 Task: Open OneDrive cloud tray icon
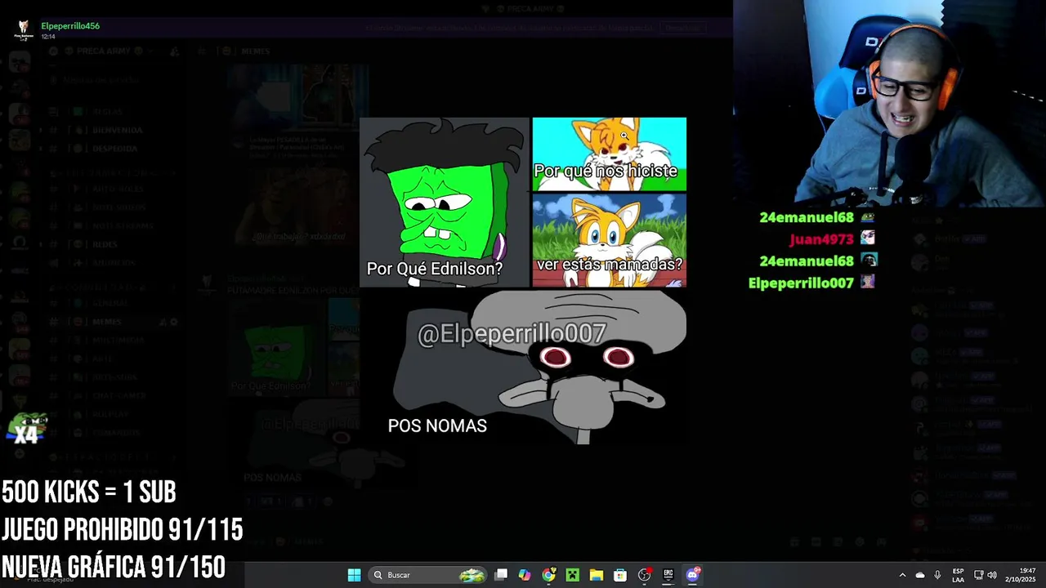920,575
